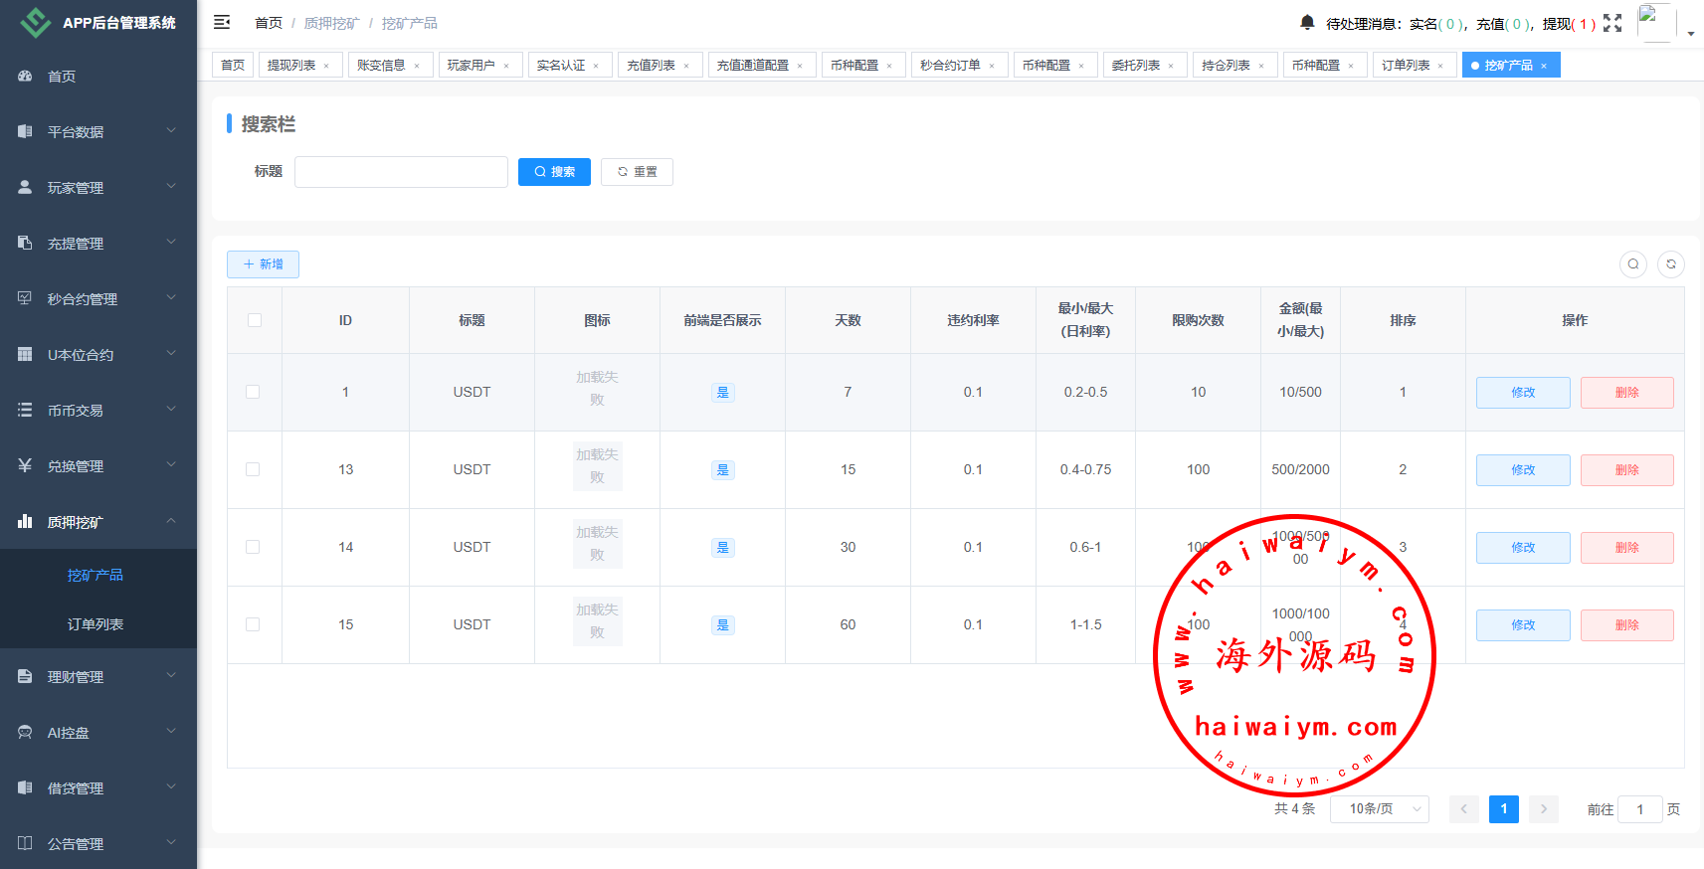This screenshot has height=869, width=1704.
Task: Toggle fullscreen mode icon
Action: point(1612,23)
